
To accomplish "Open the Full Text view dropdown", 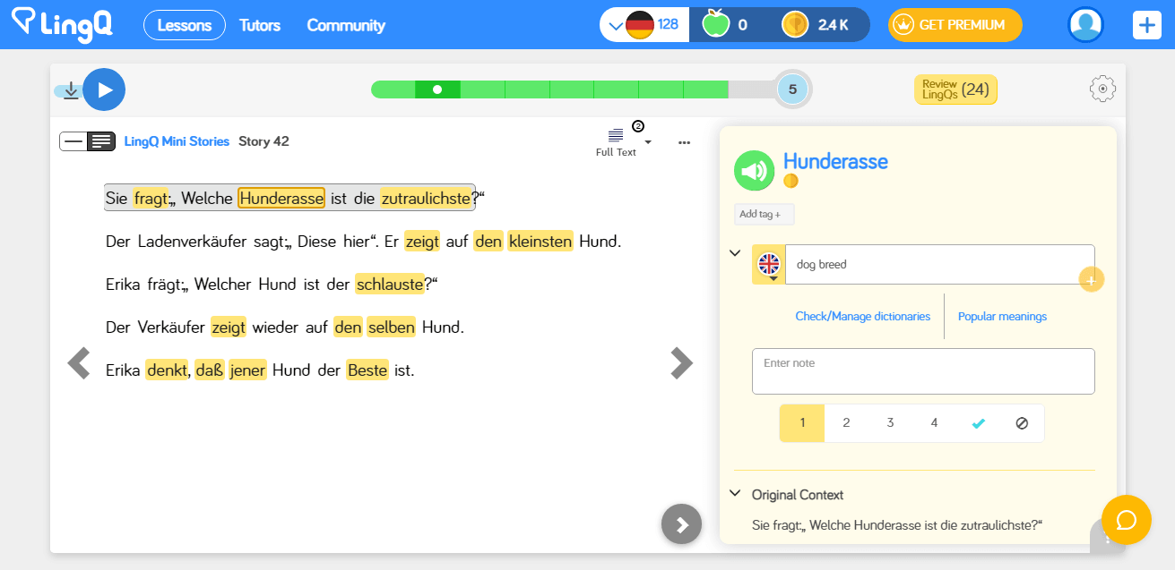I will (648, 141).
